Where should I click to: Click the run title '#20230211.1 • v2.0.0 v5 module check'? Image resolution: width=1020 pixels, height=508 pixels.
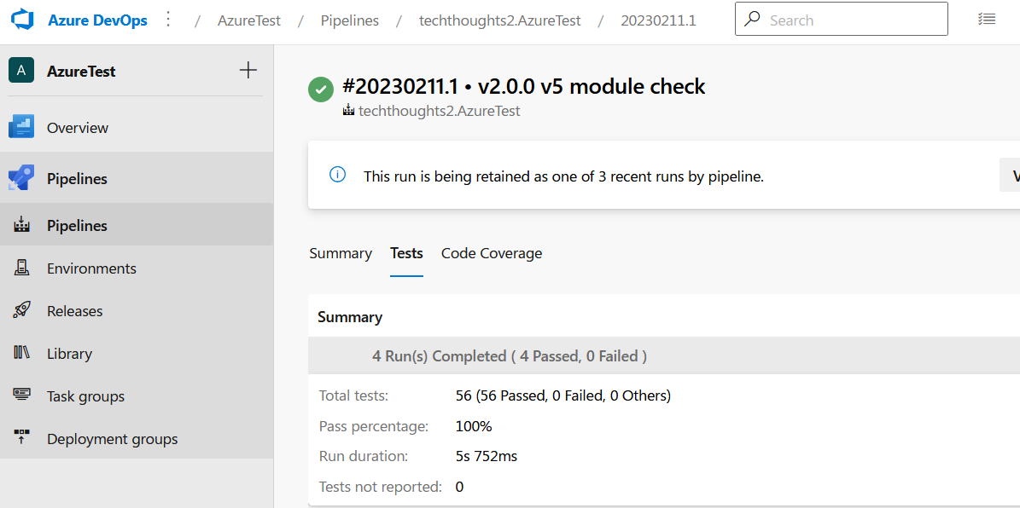click(524, 86)
